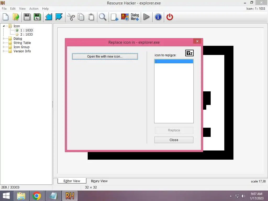
Task: Show info with the blue i icon
Action: (158, 17)
